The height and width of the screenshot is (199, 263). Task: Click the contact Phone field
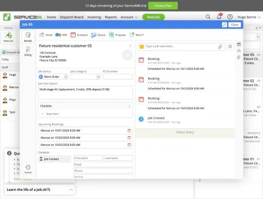[x=103, y=170]
